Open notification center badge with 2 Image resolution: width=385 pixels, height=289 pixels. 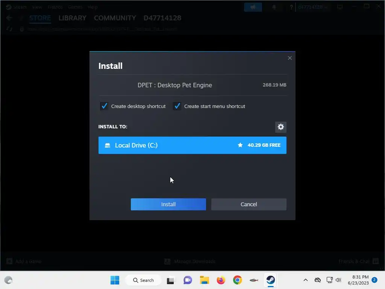374,280
